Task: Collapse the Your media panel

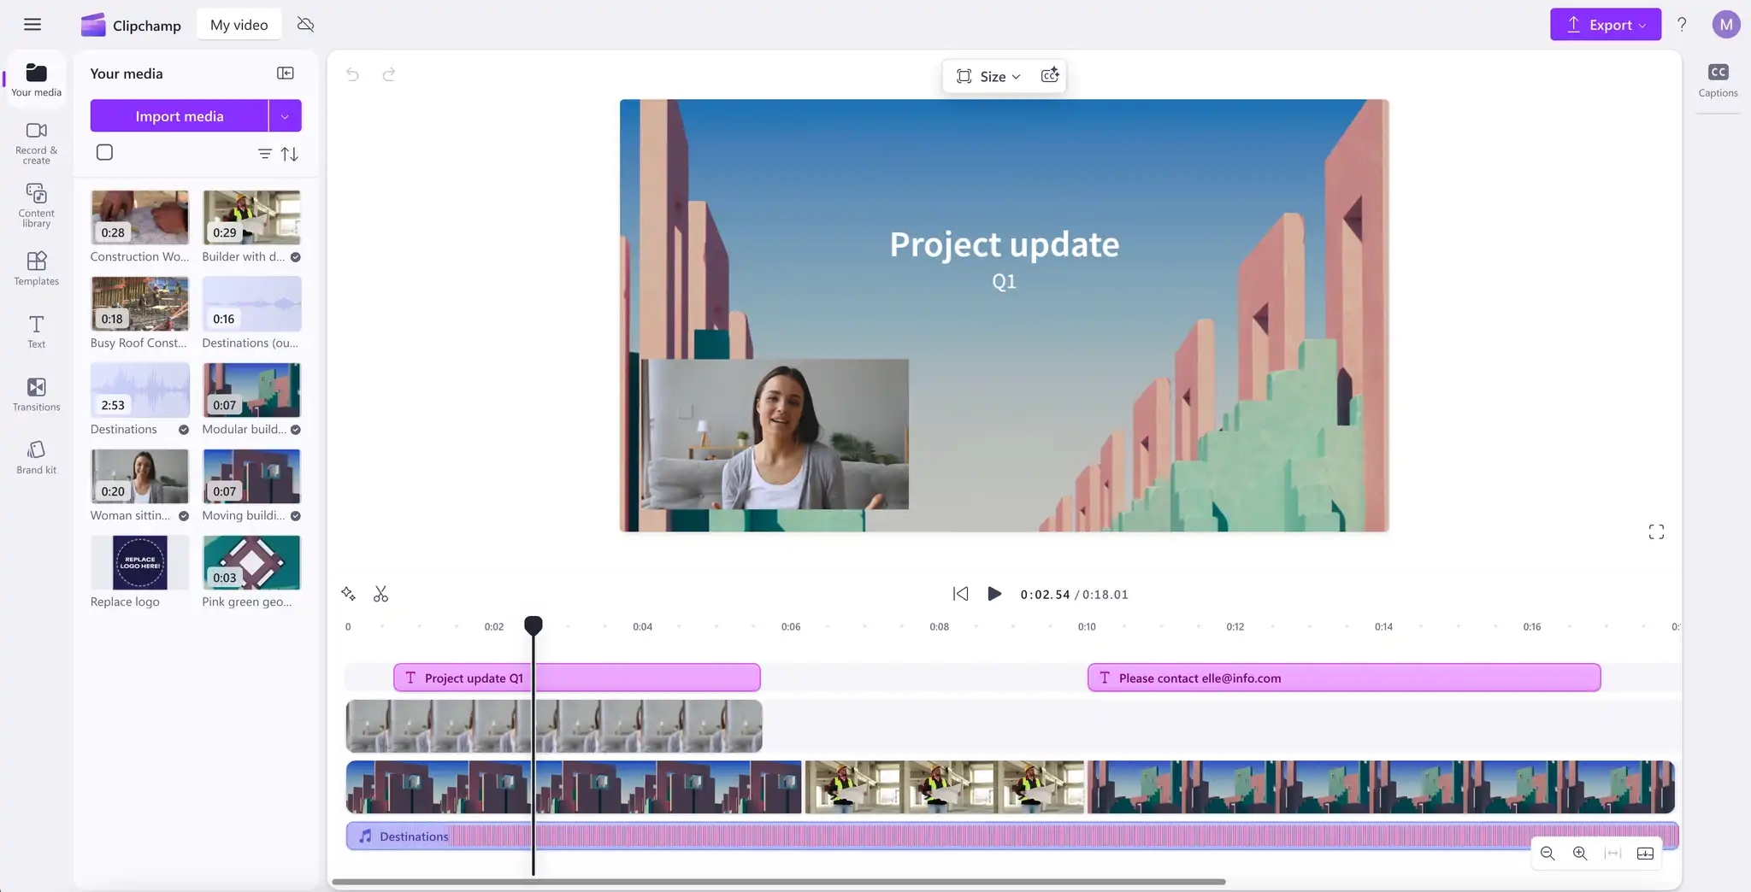Action: 286,73
